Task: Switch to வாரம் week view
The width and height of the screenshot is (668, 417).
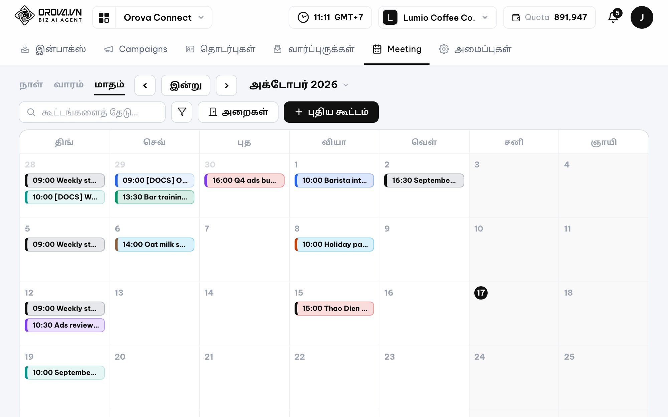Action: click(69, 84)
